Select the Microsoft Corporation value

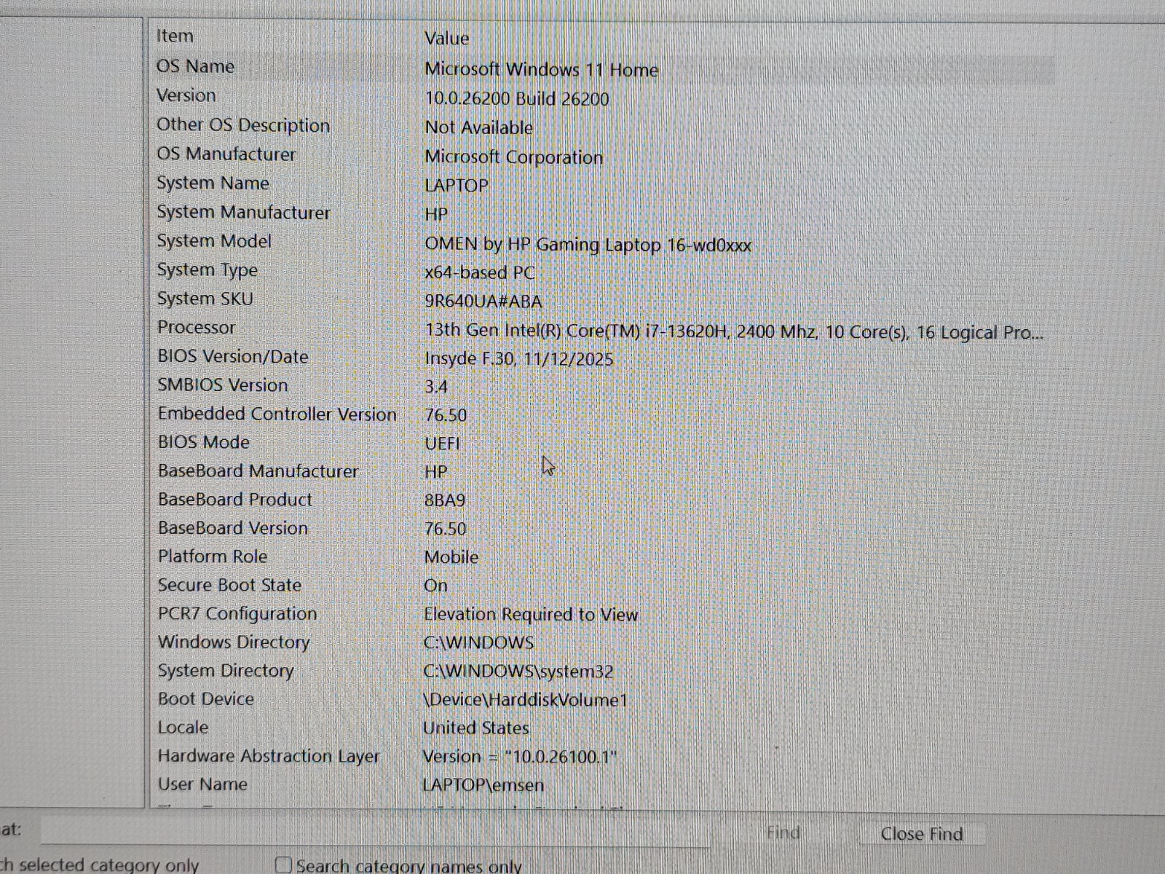(514, 157)
